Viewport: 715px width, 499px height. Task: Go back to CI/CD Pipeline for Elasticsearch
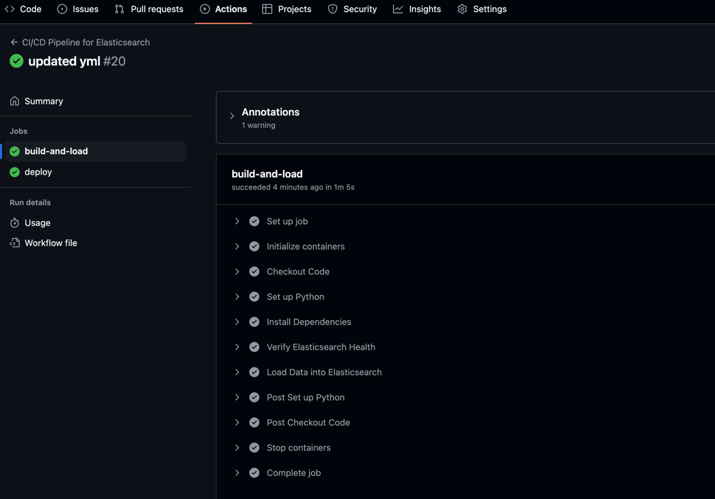tap(86, 42)
